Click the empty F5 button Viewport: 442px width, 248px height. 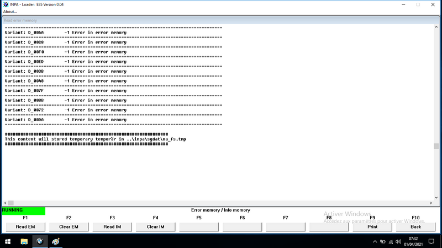[x=199, y=227]
